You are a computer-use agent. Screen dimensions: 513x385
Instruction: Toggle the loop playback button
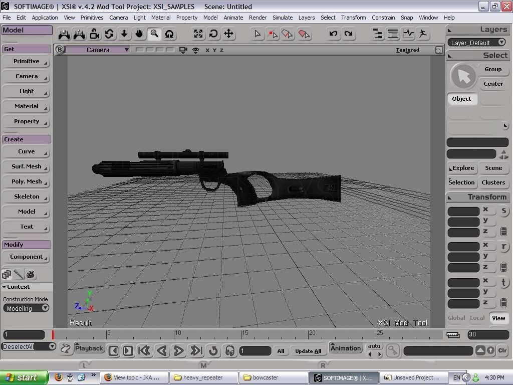pyautogui.click(x=213, y=351)
